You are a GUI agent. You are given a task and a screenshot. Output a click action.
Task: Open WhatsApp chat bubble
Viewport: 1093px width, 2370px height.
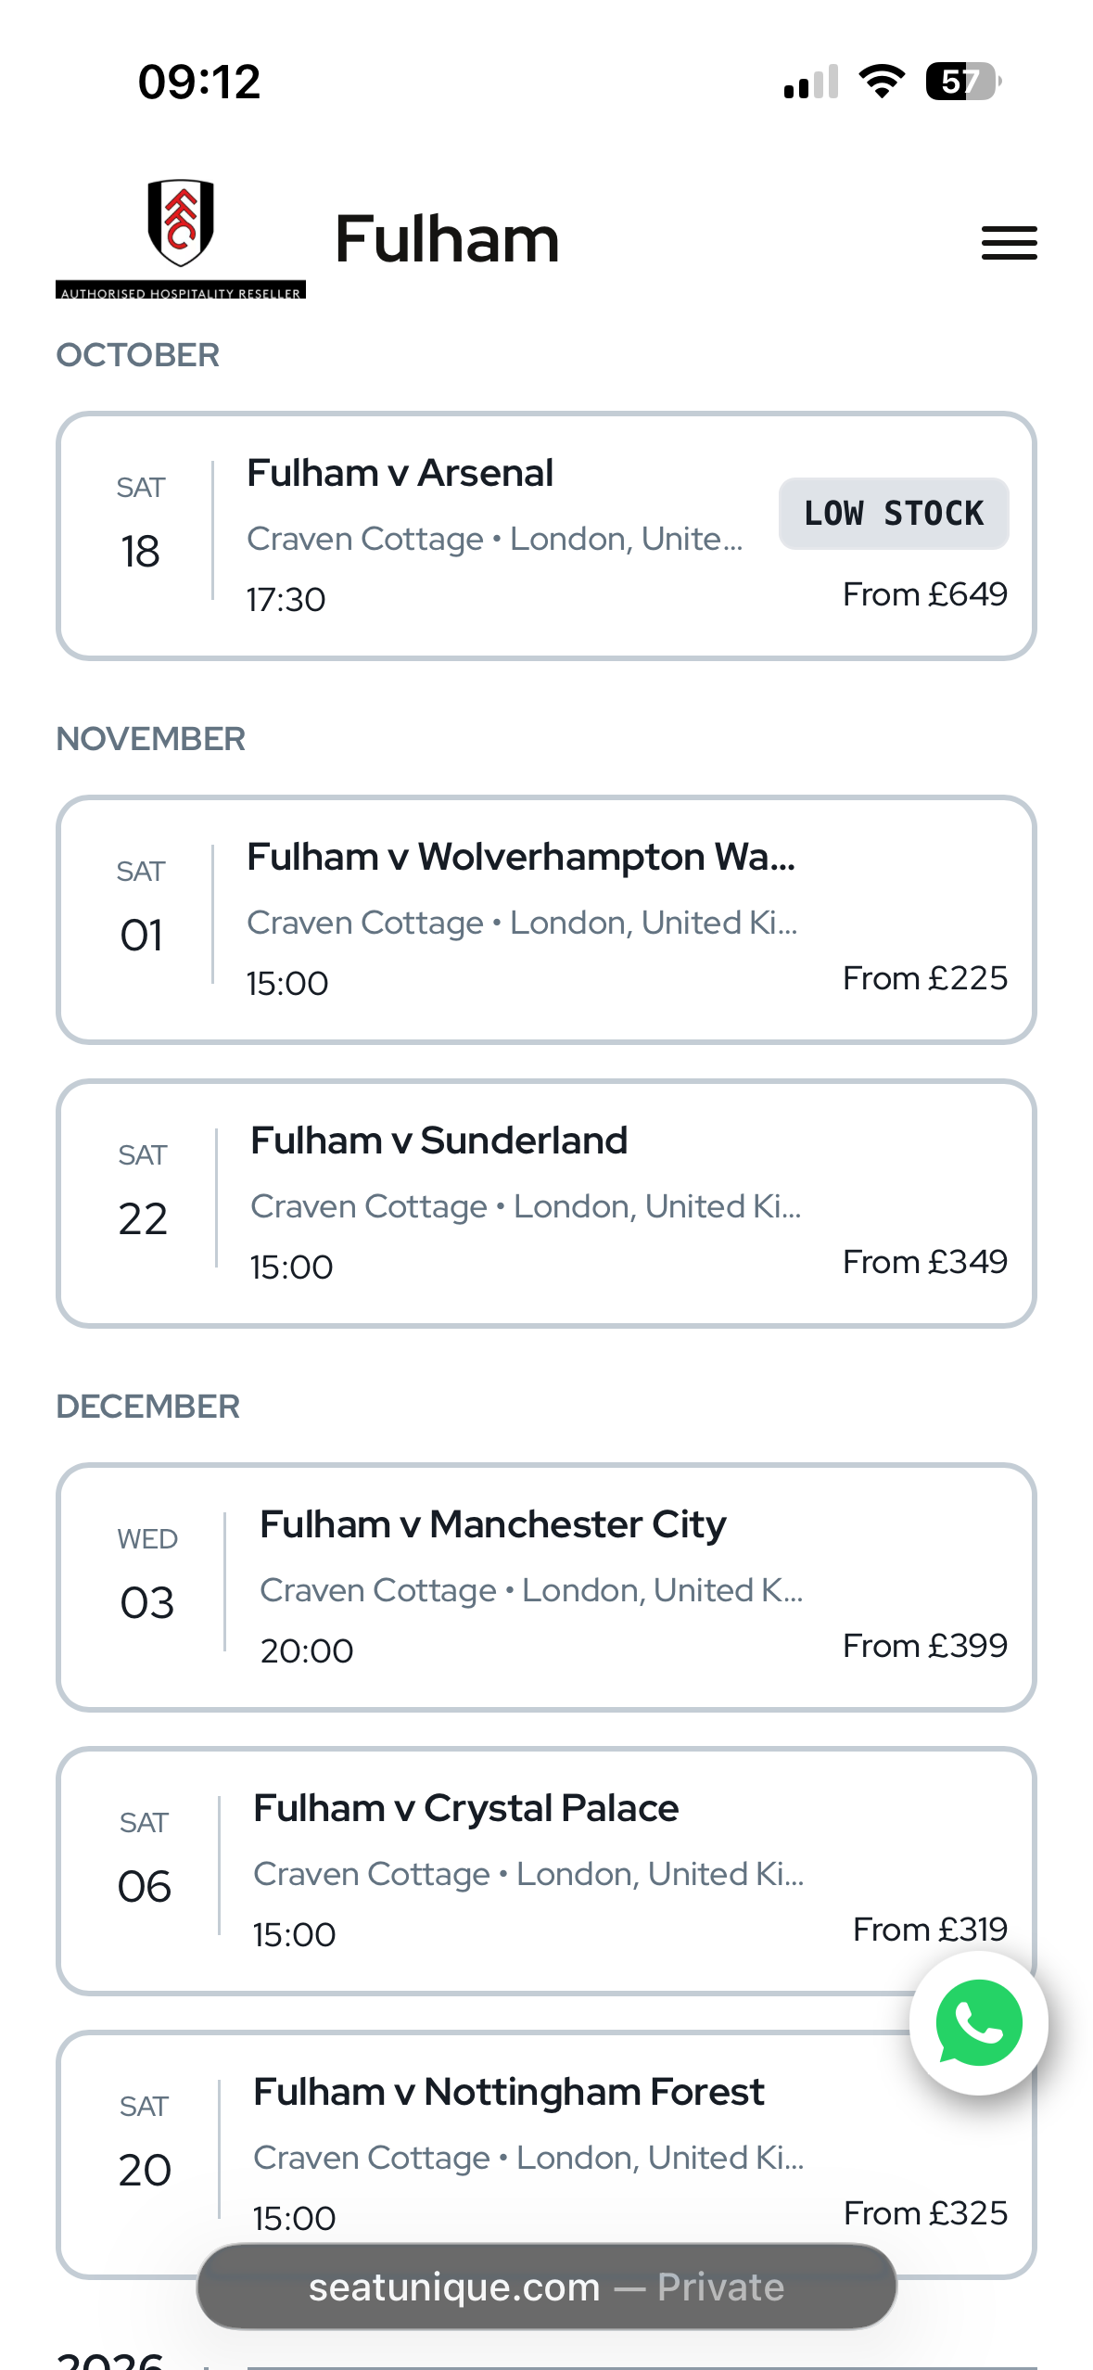click(978, 2022)
